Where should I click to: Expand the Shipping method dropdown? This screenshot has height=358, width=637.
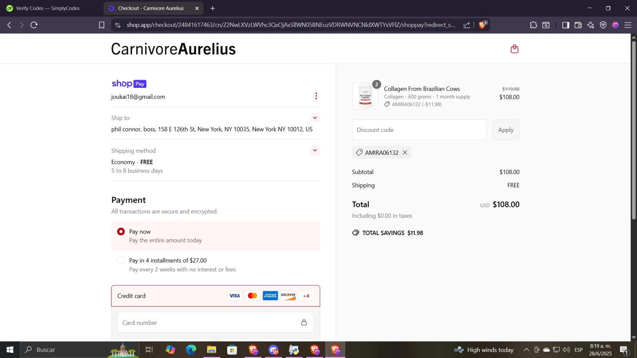315,151
